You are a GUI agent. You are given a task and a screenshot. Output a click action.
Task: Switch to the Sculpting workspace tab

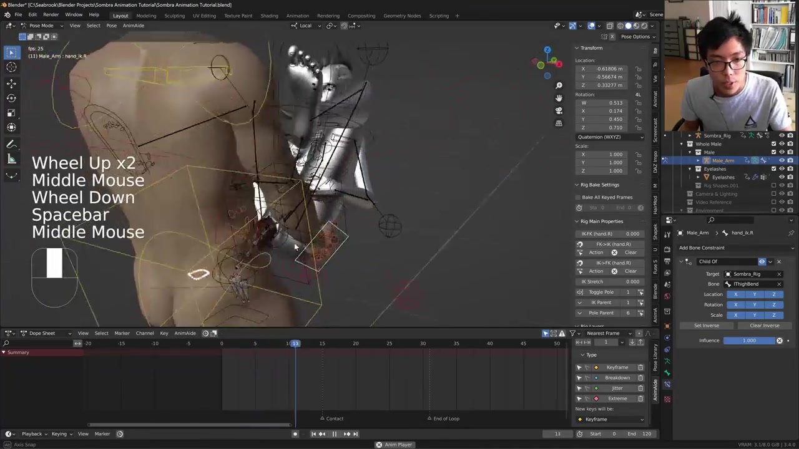click(174, 16)
